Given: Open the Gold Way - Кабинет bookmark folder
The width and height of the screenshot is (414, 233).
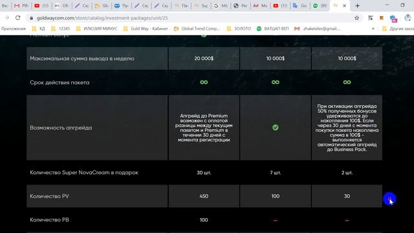Looking at the screenshot, I should tap(146, 28).
